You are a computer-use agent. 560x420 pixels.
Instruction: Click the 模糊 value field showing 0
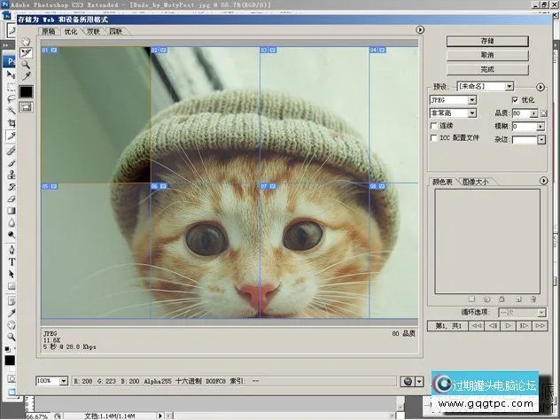click(x=525, y=127)
